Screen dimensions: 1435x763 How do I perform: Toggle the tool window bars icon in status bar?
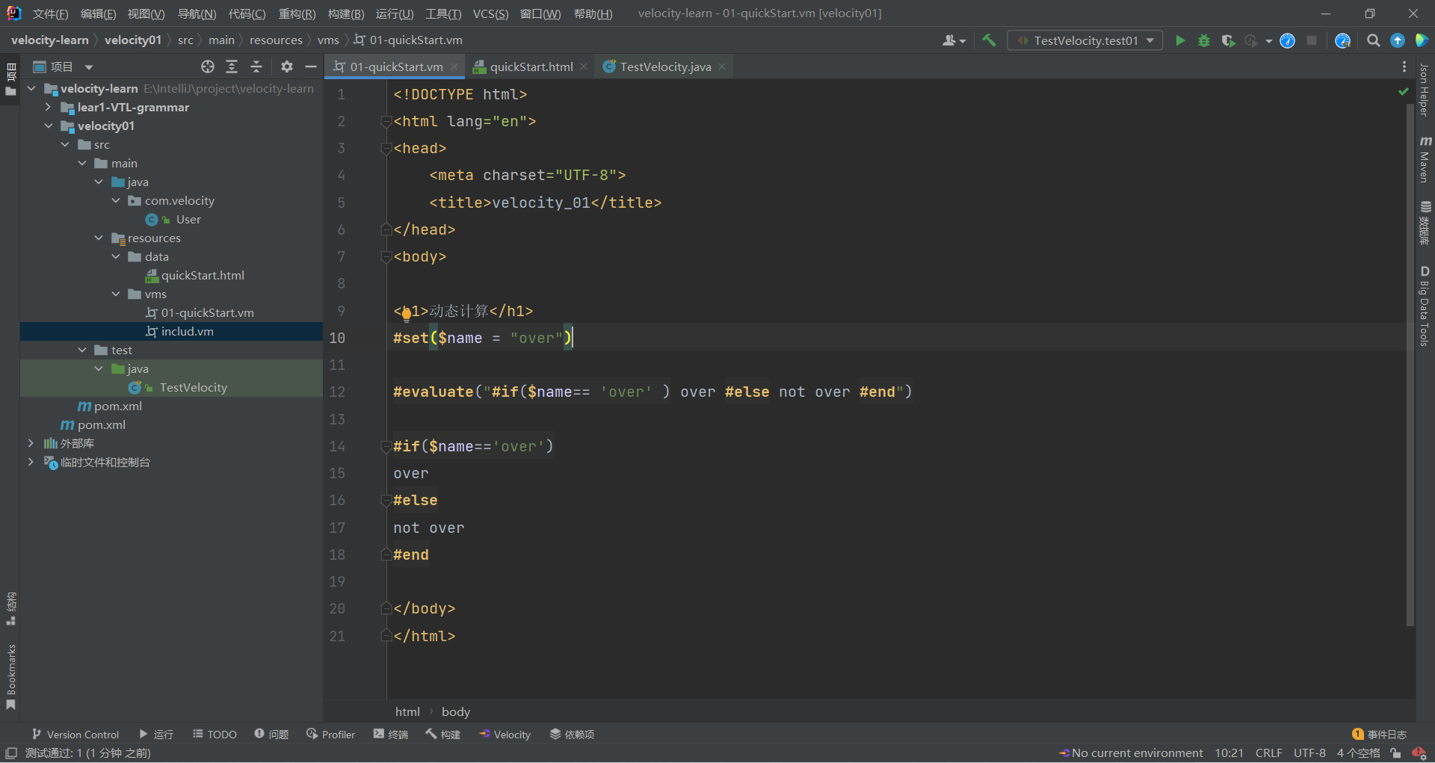click(x=11, y=753)
